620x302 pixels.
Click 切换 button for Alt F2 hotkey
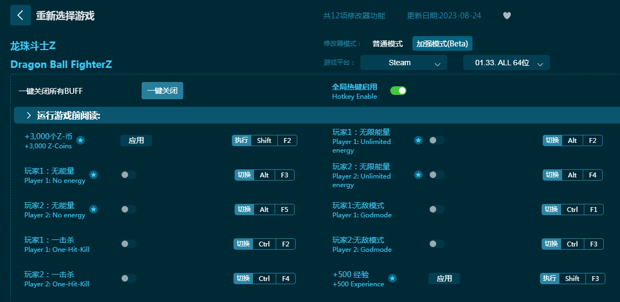click(552, 140)
